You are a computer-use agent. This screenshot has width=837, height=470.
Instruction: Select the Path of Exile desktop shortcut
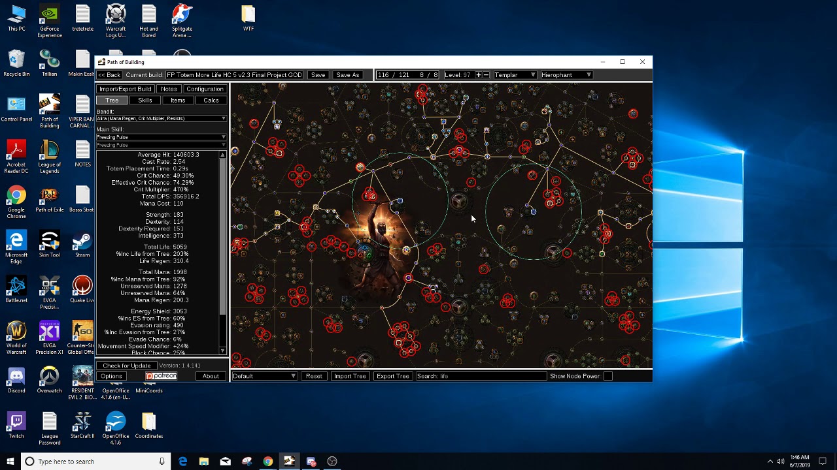[x=50, y=200]
